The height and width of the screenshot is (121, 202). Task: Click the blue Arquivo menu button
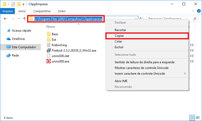coord(8,11)
